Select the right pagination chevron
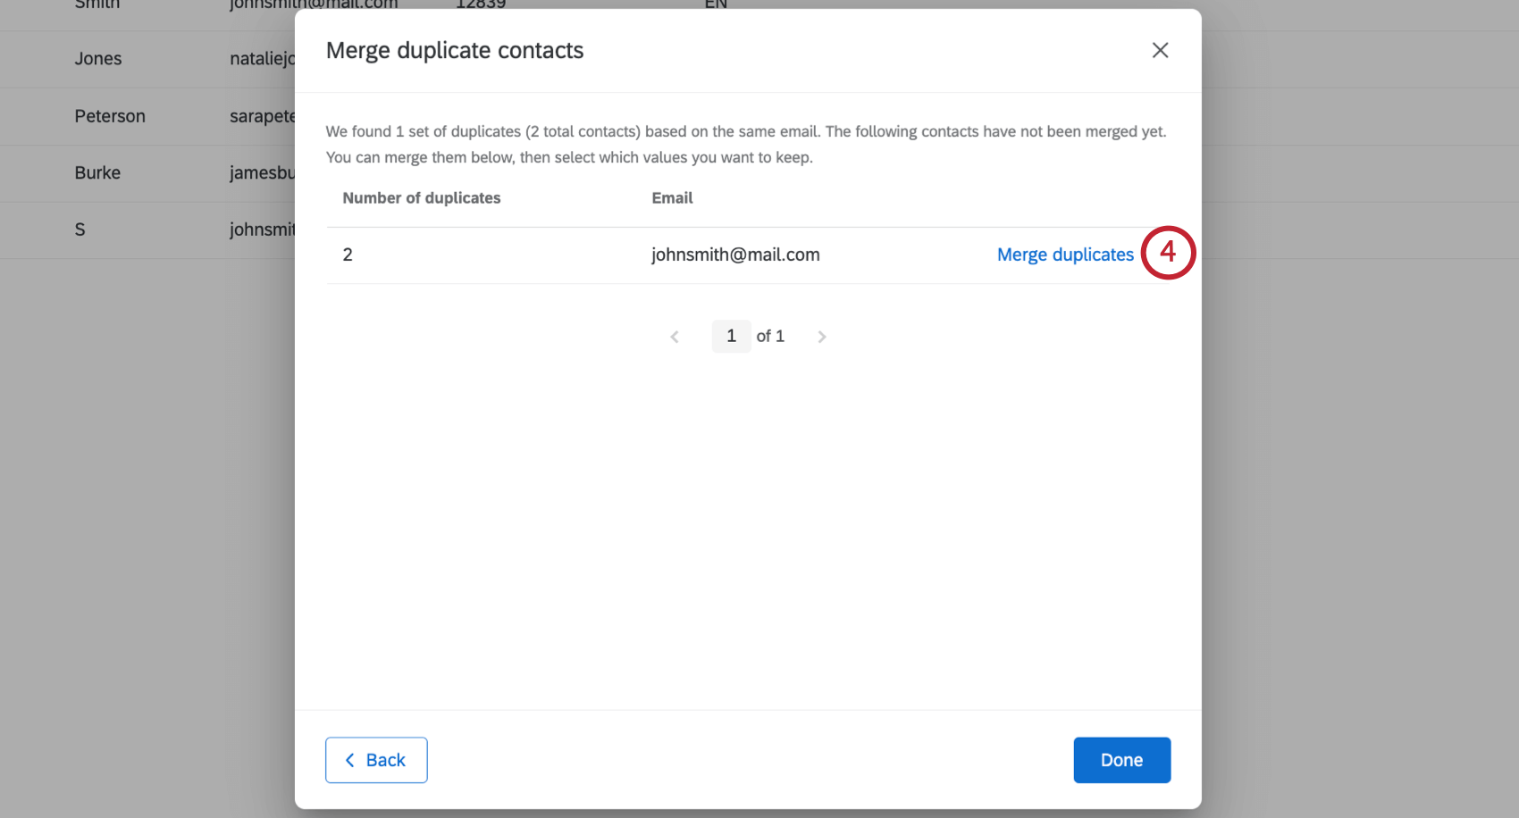 (x=822, y=336)
